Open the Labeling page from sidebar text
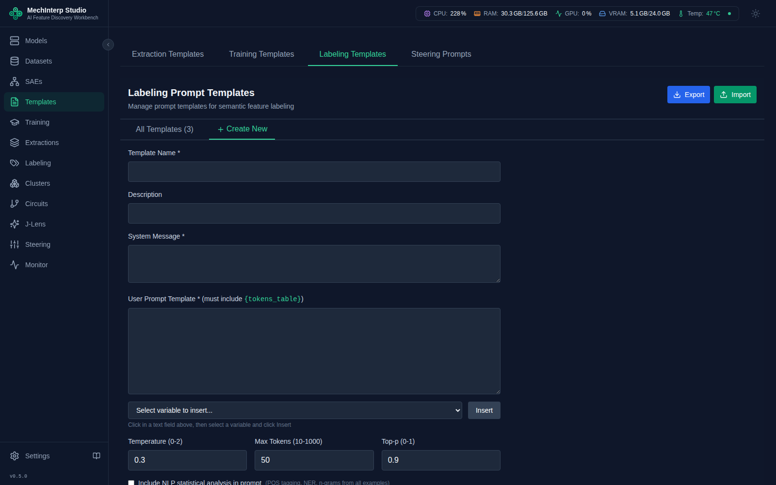This screenshot has height=485, width=776. pos(38,163)
